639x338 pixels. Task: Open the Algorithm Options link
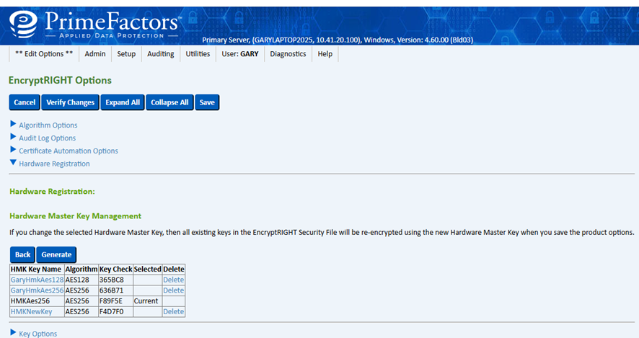[48, 125]
